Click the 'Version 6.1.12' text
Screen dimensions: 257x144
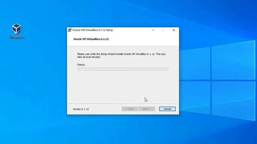[x=81, y=109]
